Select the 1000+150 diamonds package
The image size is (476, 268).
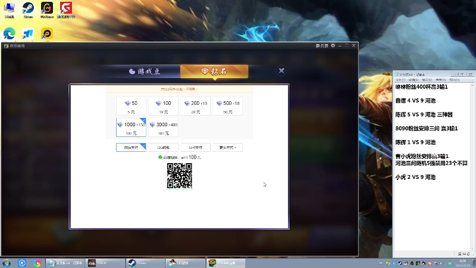tap(131, 127)
